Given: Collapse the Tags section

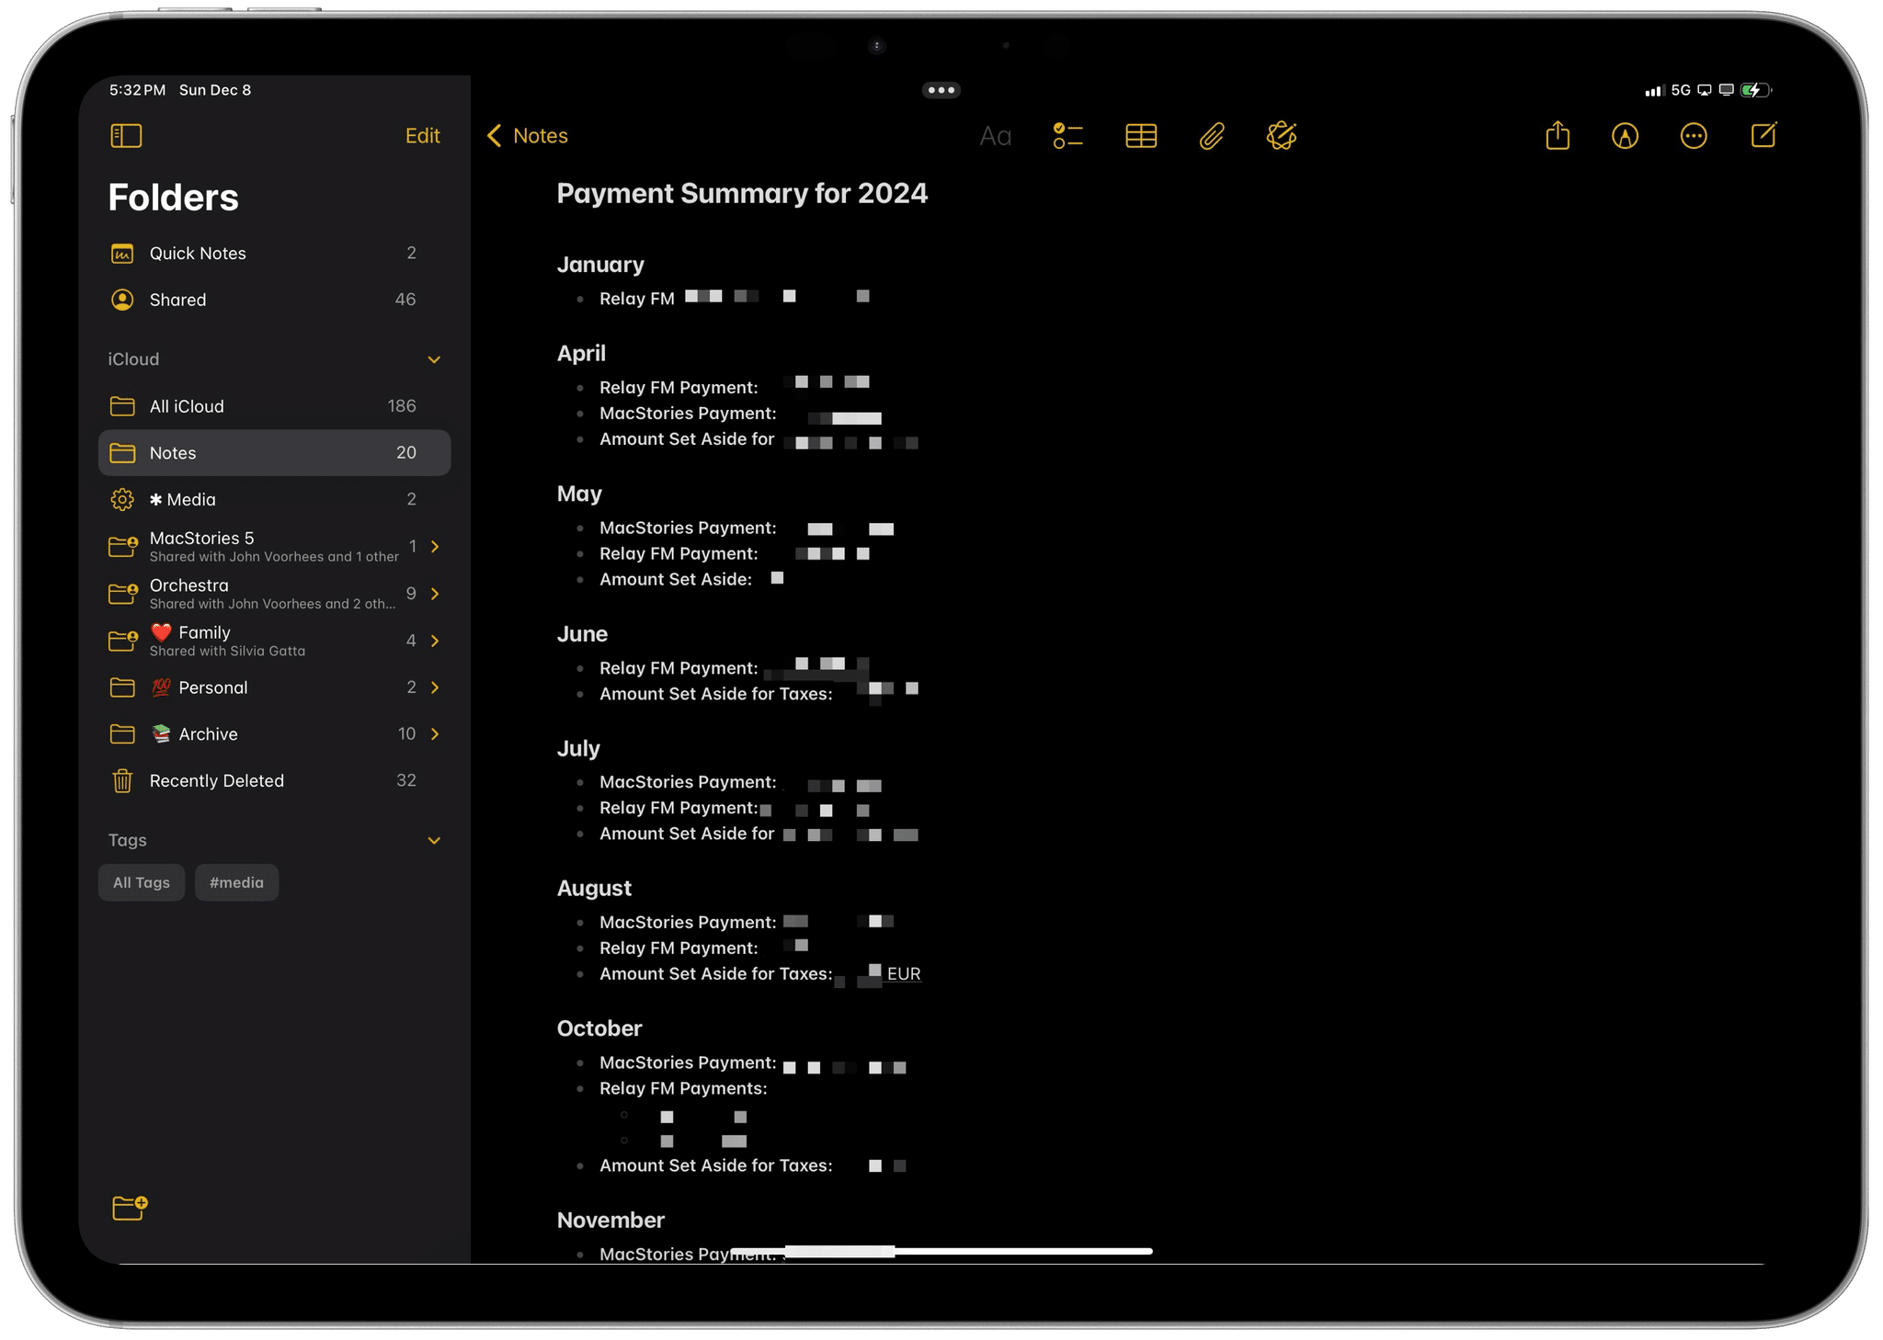Looking at the screenshot, I should coord(434,840).
